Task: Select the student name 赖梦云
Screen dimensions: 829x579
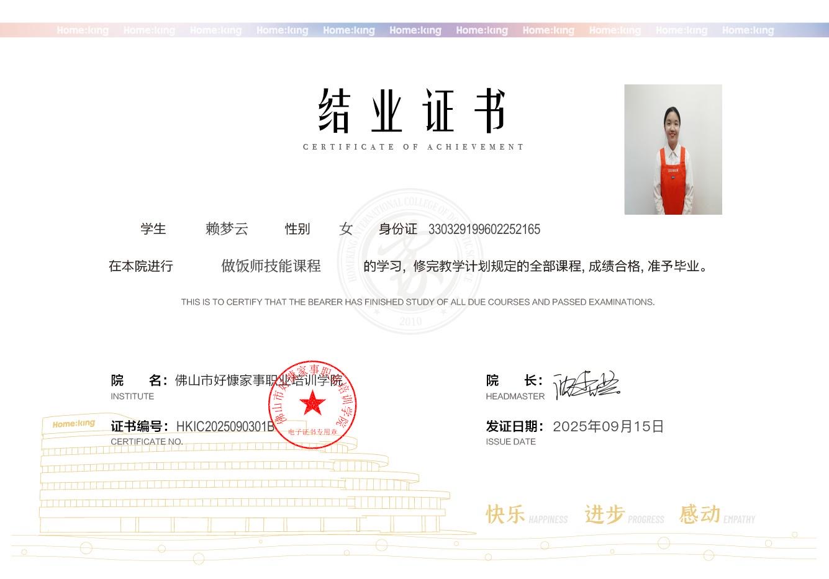Action: (x=227, y=229)
